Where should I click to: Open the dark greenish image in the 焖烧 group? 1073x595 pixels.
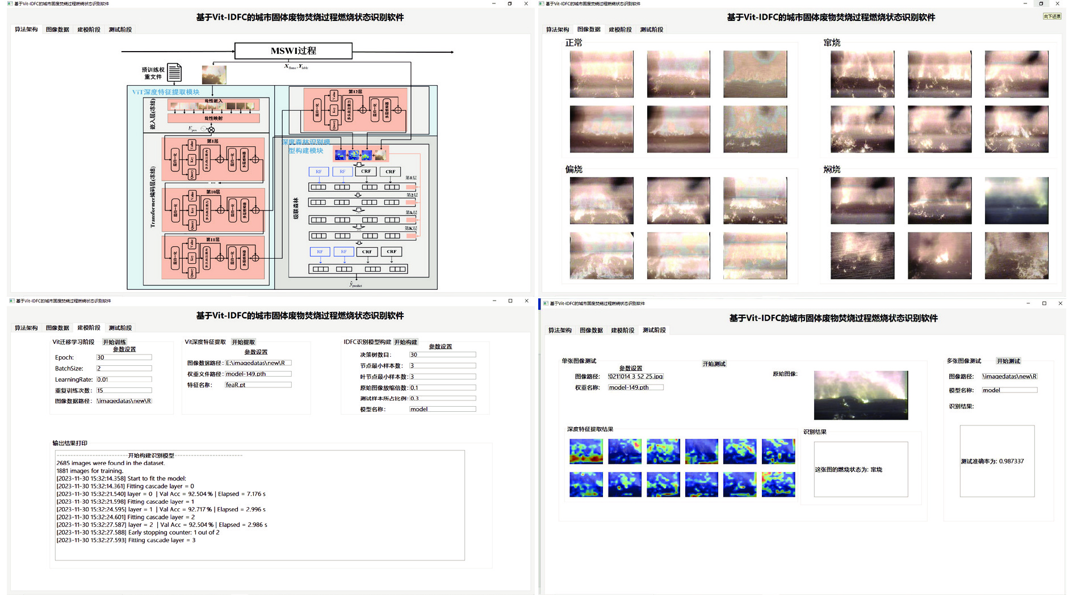[1017, 201]
